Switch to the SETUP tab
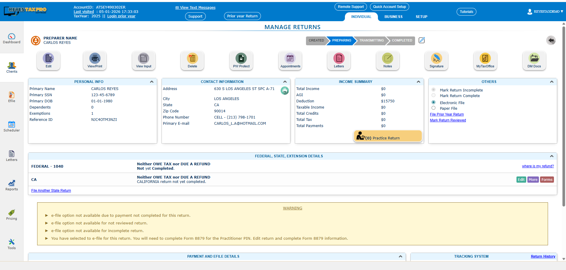The height and width of the screenshot is (270, 566). [x=422, y=17]
